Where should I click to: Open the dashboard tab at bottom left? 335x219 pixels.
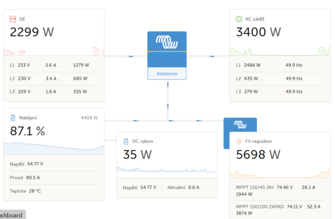click(x=12, y=215)
